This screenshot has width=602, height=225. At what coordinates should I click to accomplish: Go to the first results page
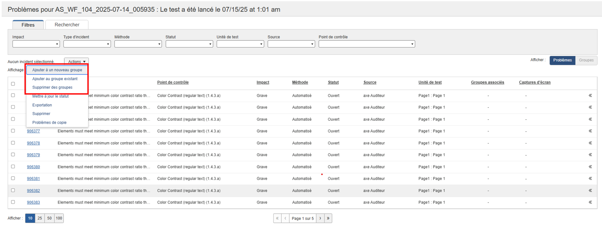(277, 218)
